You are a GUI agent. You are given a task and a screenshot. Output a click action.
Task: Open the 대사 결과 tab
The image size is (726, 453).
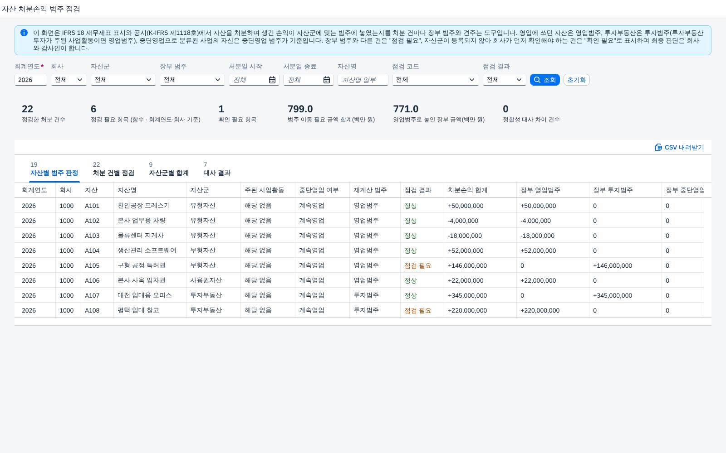[217, 169]
